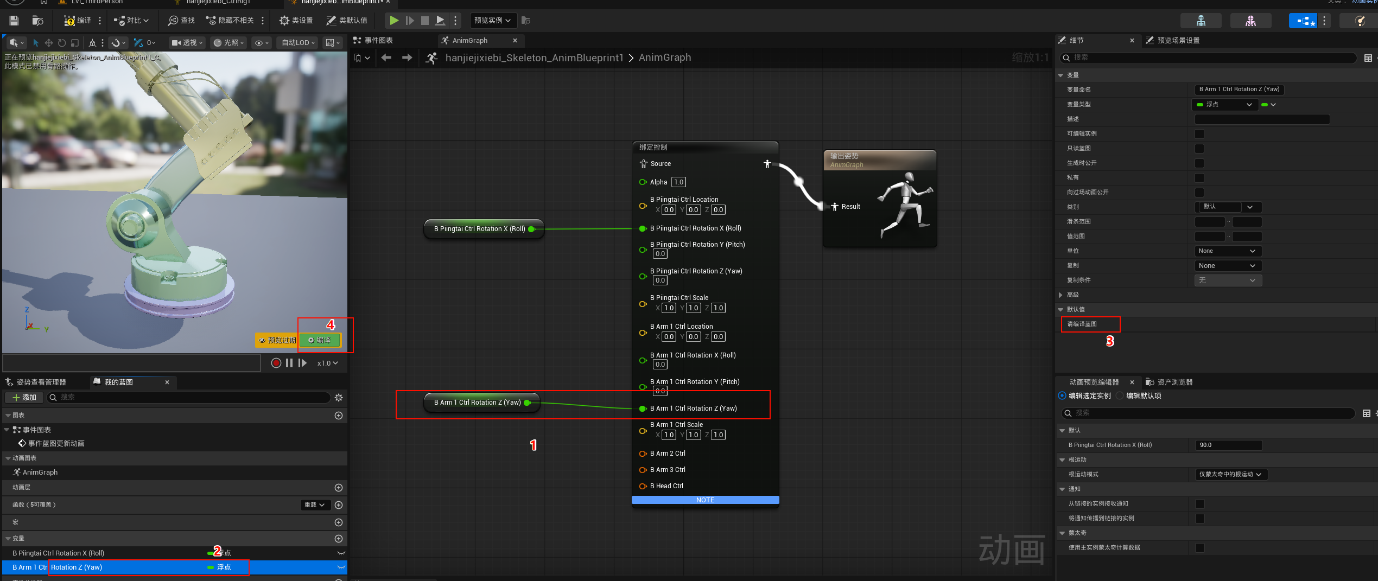Add a new variable with the 变量 plus icon

coord(339,539)
